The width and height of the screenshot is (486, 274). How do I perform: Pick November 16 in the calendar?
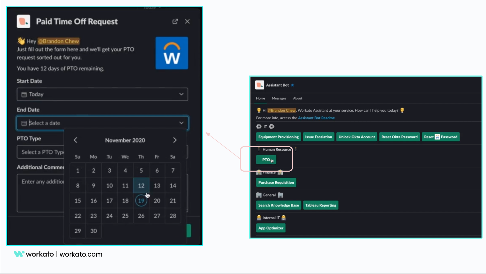pyautogui.click(x=94, y=201)
